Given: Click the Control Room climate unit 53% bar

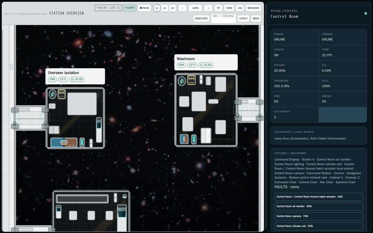Looking at the screenshot, I should 319,226.
